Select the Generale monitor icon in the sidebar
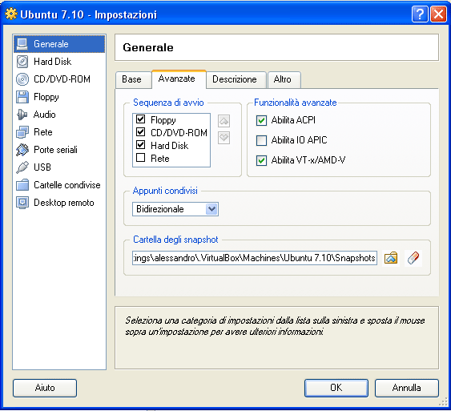 click(x=22, y=44)
